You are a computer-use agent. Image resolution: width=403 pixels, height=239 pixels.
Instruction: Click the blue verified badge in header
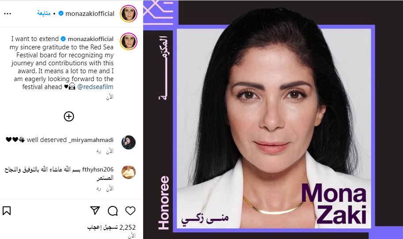61,13
